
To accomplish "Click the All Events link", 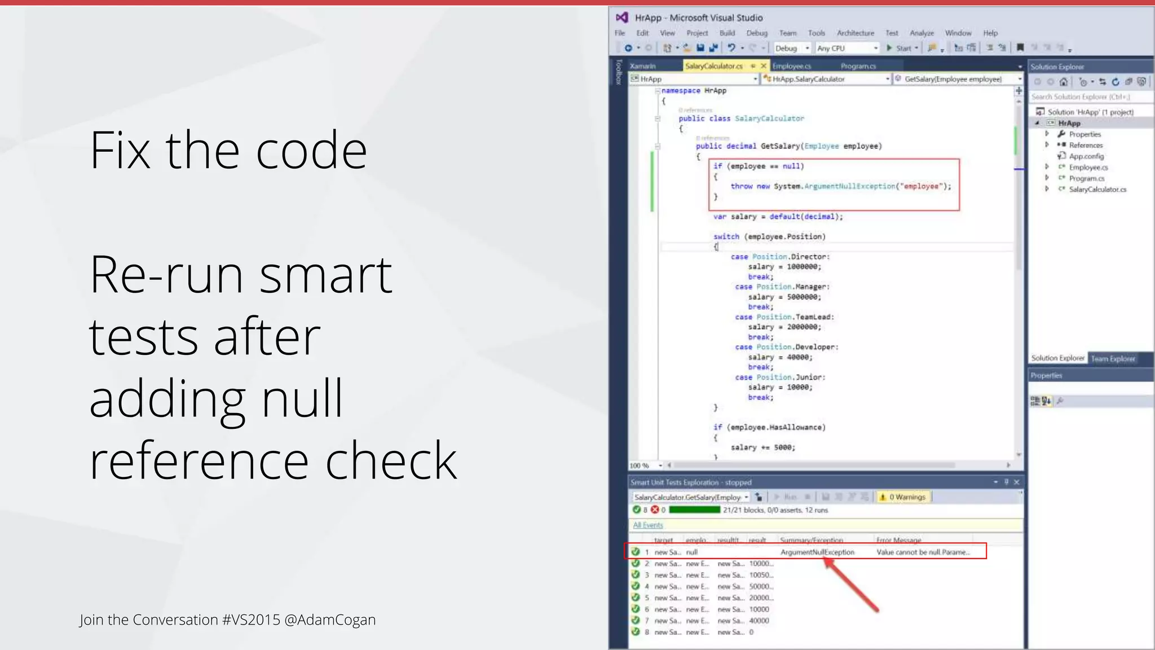I will tap(648, 525).
